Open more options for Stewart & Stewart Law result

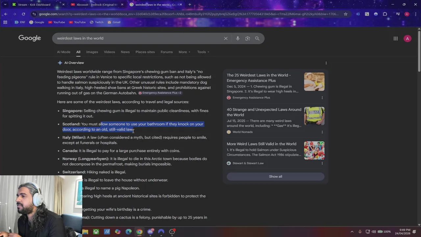[322, 163]
